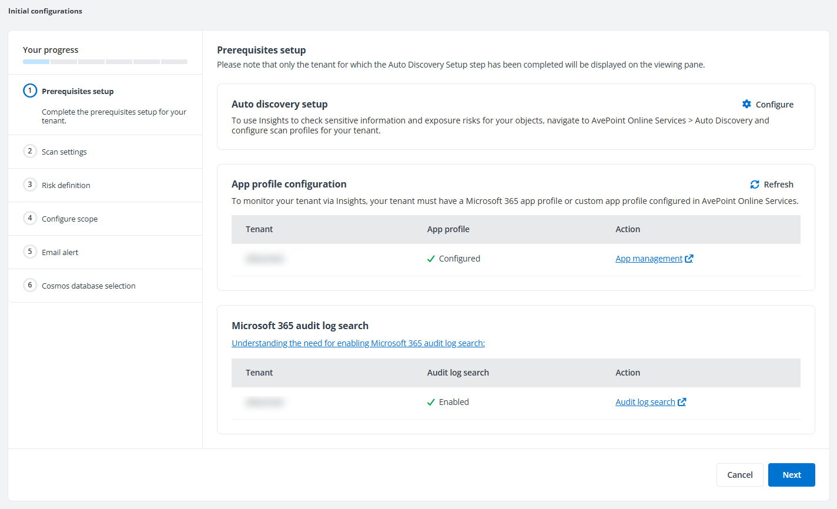Viewport: 837px width, 509px height.
Task: Click external link icon beside App management
Action: click(x=689, y=259)
